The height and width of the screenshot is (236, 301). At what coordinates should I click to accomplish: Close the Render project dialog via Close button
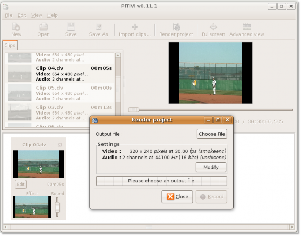(177, 197)
